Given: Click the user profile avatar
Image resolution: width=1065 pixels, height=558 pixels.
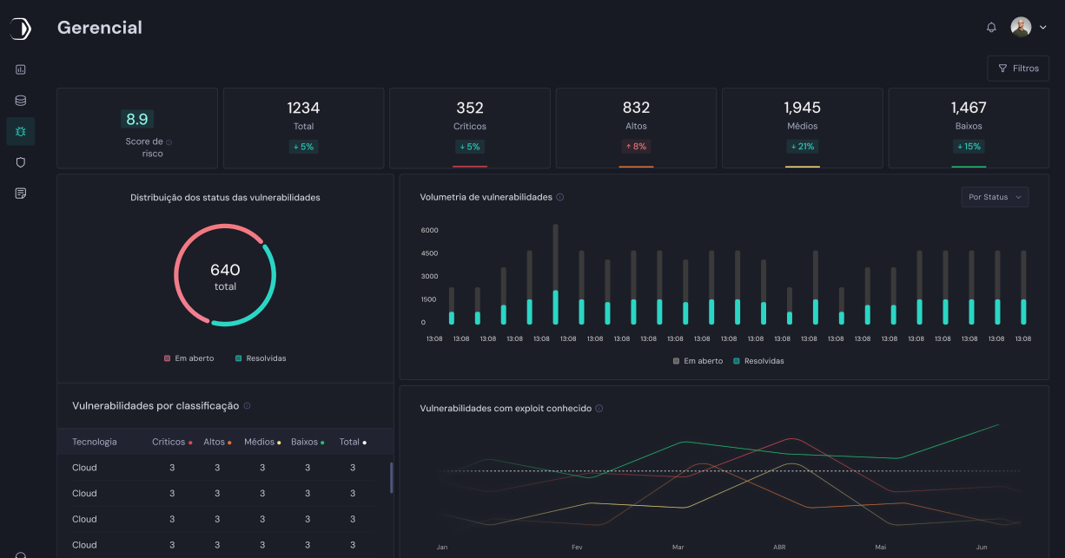Looking at the screenshot, I should (1021, 28).
